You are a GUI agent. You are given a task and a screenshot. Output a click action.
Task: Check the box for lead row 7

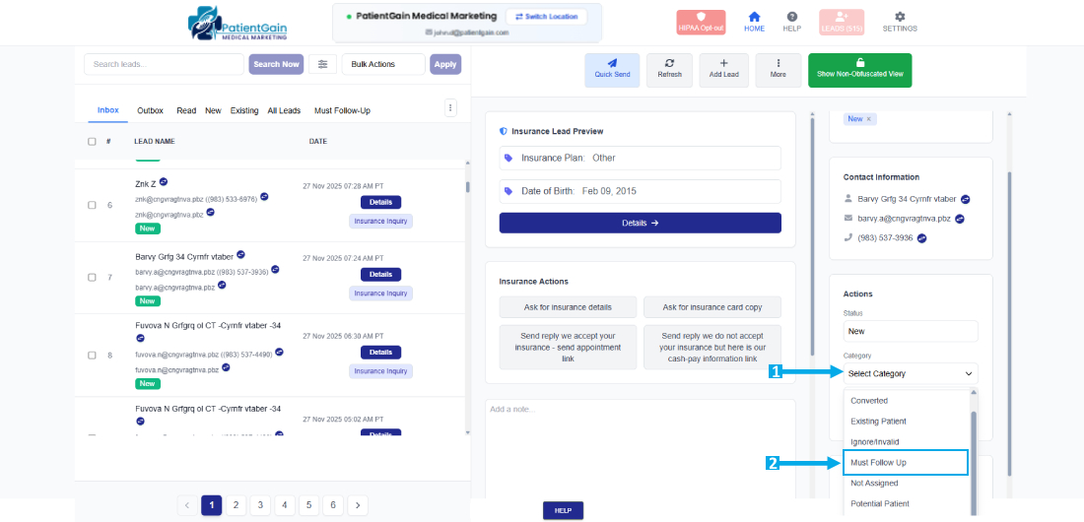(x=92, y=277)
